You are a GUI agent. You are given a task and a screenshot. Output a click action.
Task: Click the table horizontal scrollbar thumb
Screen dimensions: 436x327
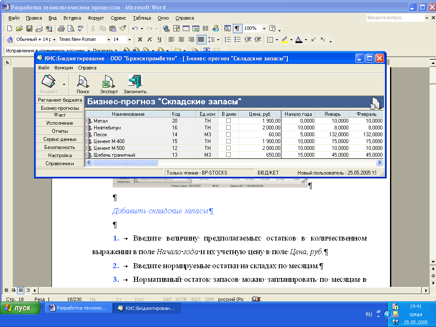click(x=125, y=162)
